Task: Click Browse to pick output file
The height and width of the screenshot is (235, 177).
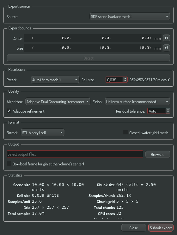Action: click(157, 154)
